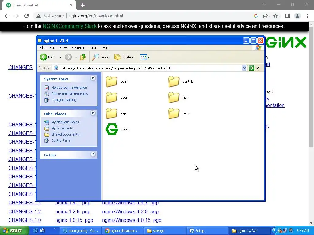
Task: Click the NGINXCommunity Slack link
Action: coord(70,26)
